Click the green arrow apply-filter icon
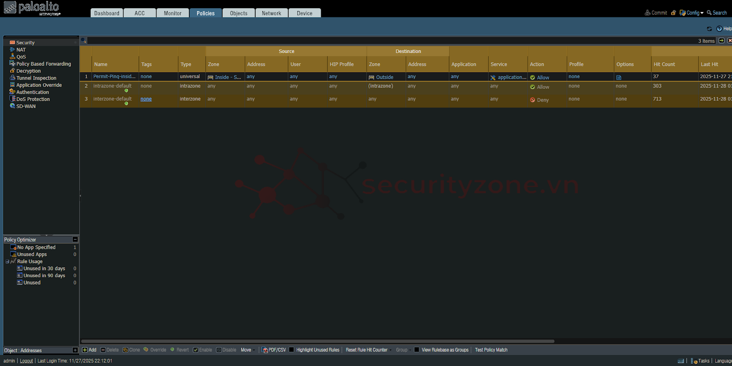Viewport: 732px width, 366px height. (721, 41)
